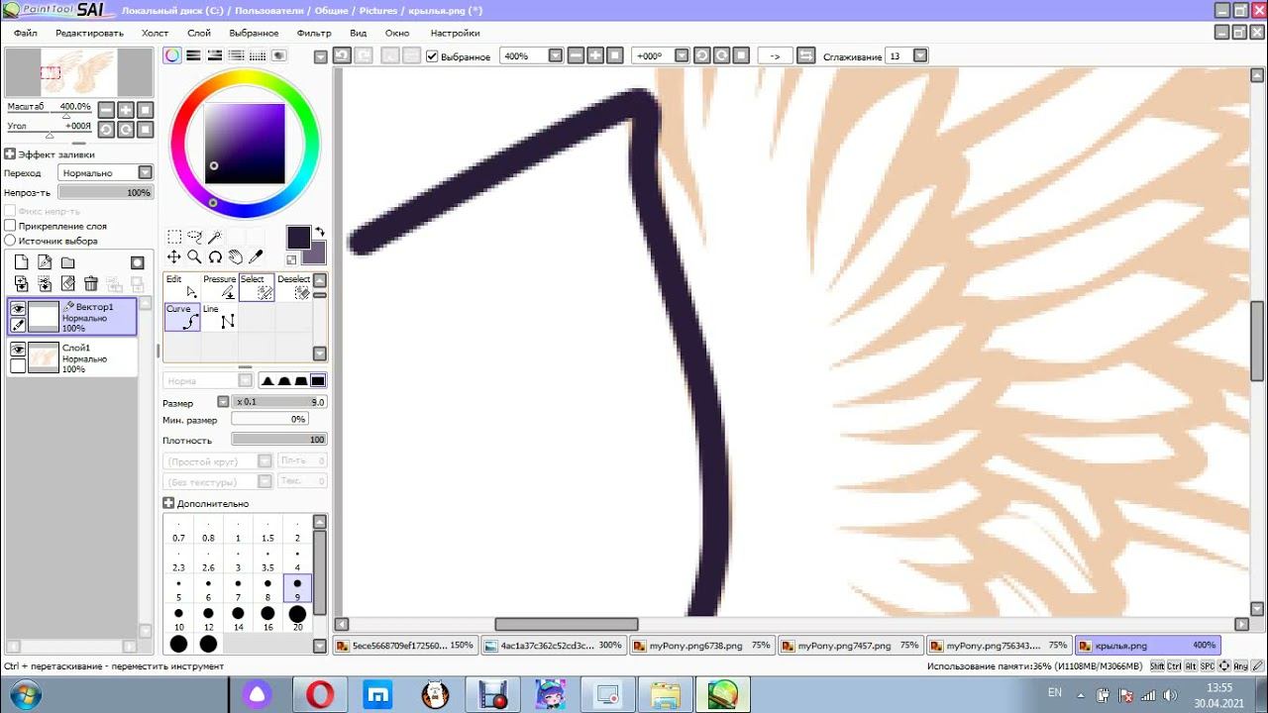Delete the selected layer with trash icon
The width and height of the screenshot is (1268, 713).
pos(91,283)
